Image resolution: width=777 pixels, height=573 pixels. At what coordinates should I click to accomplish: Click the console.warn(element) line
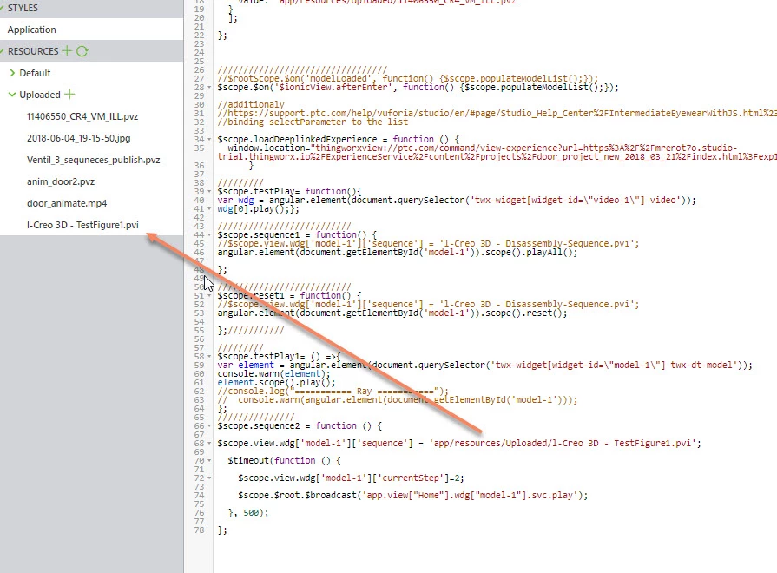[x=273, y=373]
